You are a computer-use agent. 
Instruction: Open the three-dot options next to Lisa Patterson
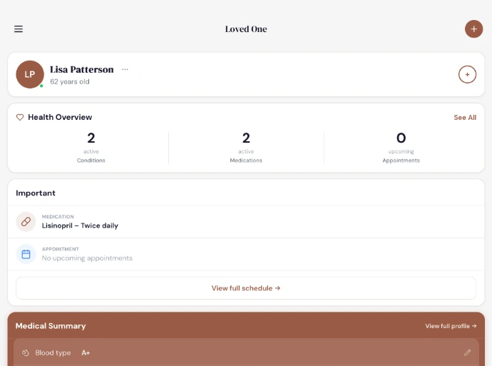(125, 70)
